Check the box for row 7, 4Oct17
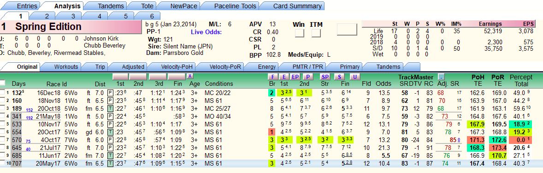The image size is (543, 173). (x=2, y=140)
